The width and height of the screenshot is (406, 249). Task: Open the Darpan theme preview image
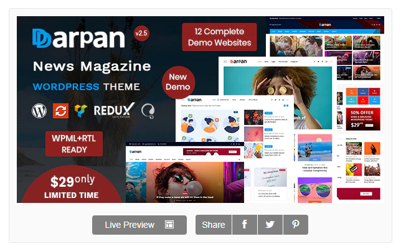coord(201,110)
